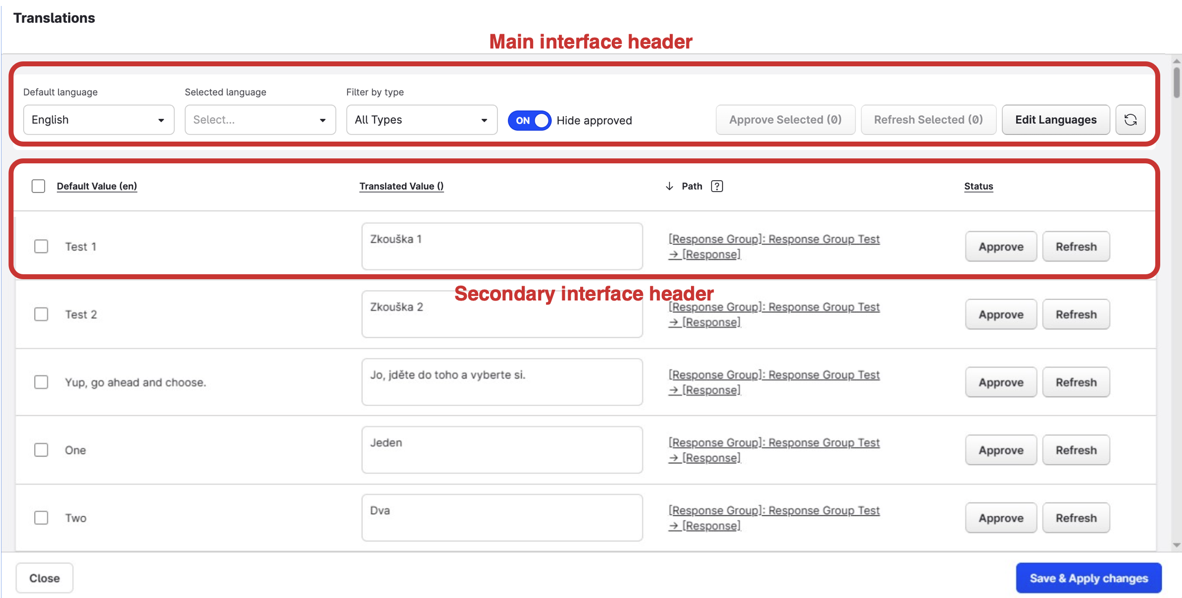This screenshot has width=1182, height=598.
Task: Check the Test 1 row checkbox
Action: click(x=41, y=247)
